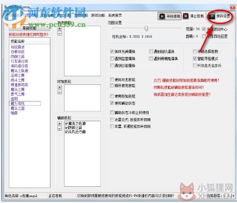Select 疾风进行曲 in the left skill list

tap(19, 66)
